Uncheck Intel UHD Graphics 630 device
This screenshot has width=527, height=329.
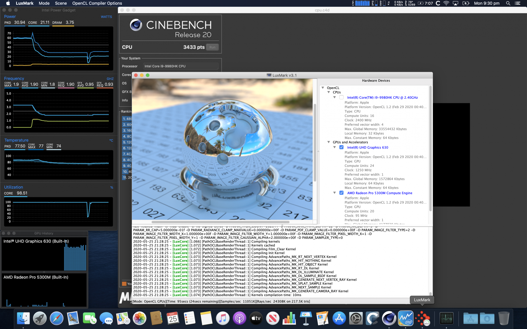(341, 147)
